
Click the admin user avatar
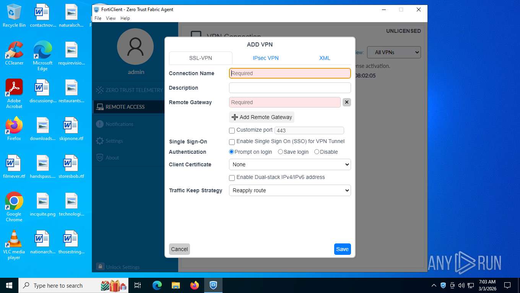point(135,47)
